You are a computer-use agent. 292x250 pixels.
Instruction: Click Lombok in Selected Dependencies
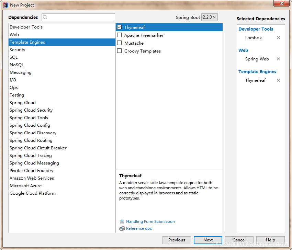pyautogui.click(x=254, y=37)
